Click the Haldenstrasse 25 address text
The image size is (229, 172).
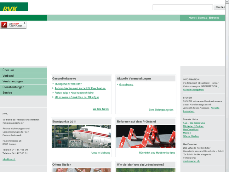[12, 141]
